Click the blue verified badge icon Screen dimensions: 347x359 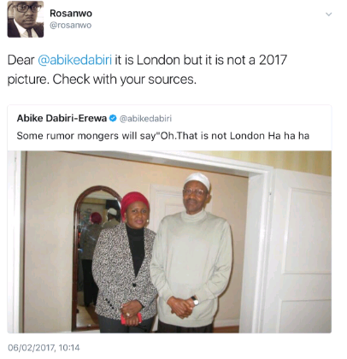tap(113, 118)
